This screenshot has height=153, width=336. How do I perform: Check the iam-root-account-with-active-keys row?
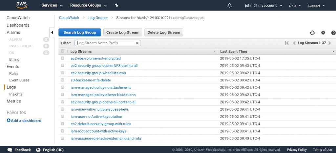point(63,131)
